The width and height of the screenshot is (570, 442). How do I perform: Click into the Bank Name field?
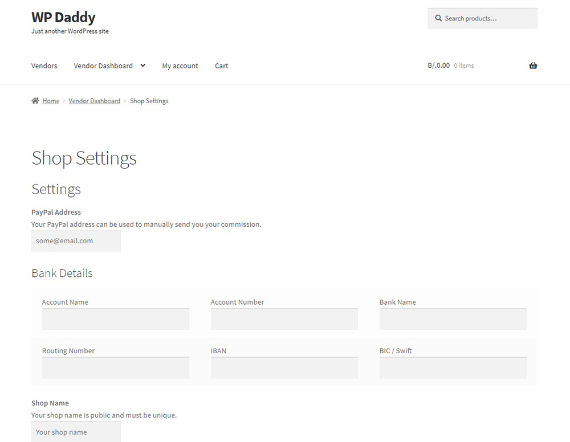(453, 319)
